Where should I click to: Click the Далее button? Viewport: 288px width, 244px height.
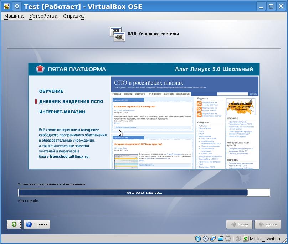[268, 224]
